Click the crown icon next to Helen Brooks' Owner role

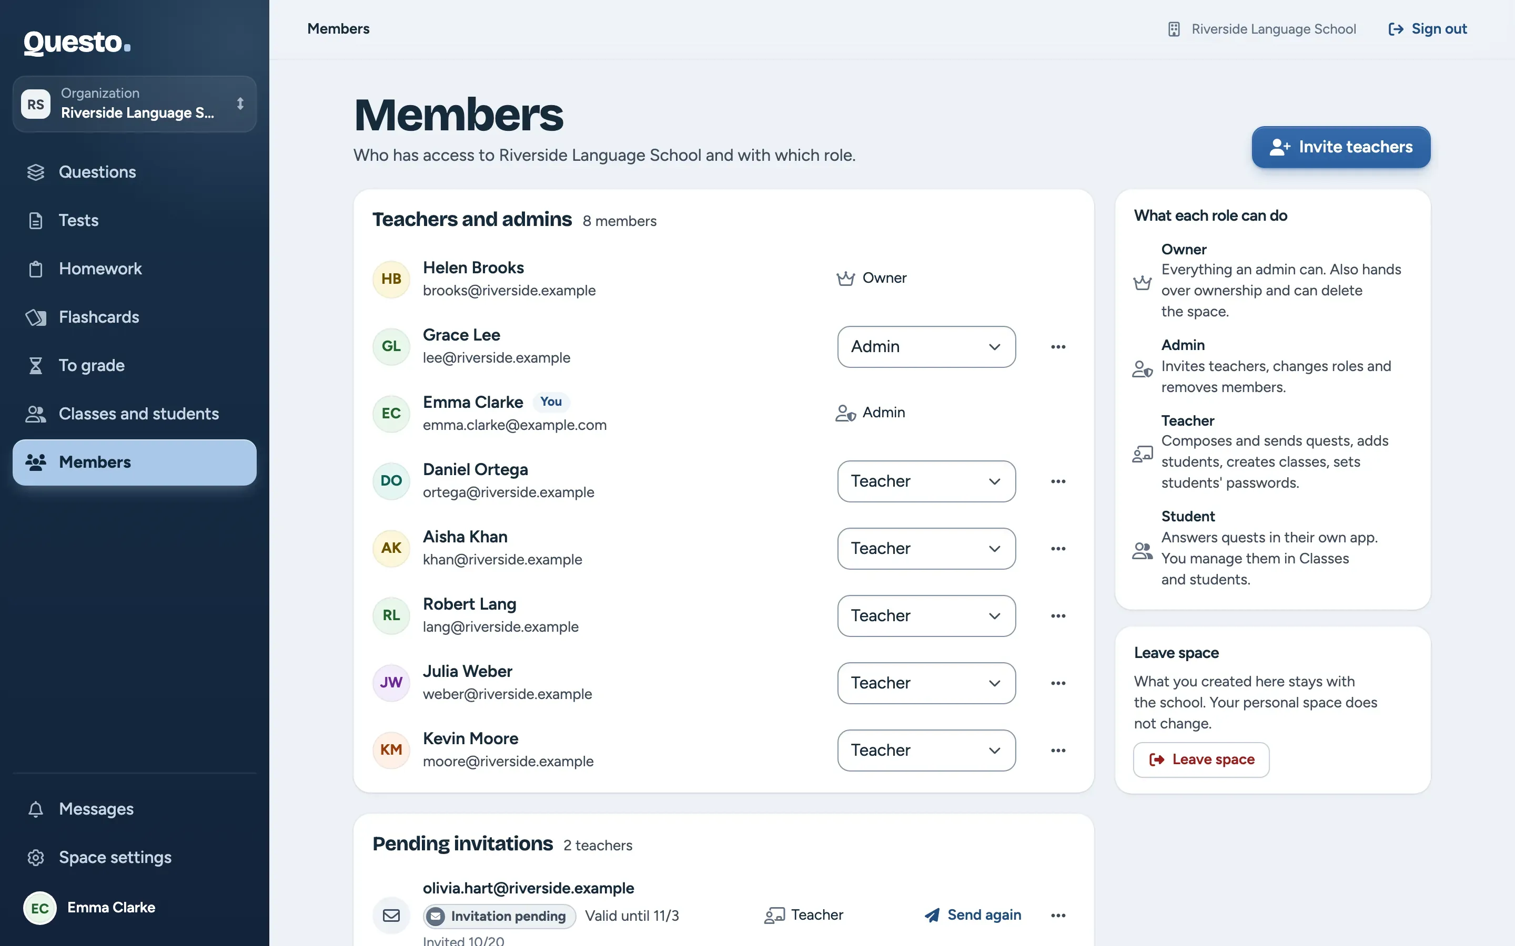coord(846,279)
